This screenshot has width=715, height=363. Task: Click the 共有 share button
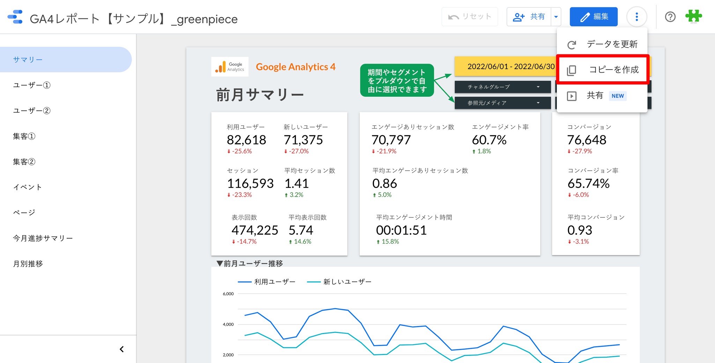(529, 17)
